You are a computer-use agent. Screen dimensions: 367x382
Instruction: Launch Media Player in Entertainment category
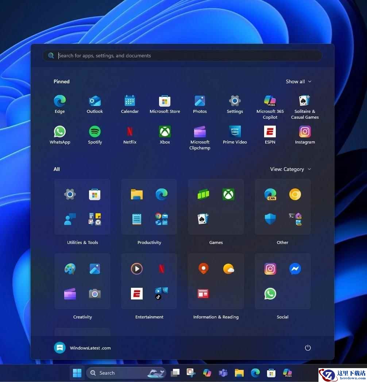136,269
